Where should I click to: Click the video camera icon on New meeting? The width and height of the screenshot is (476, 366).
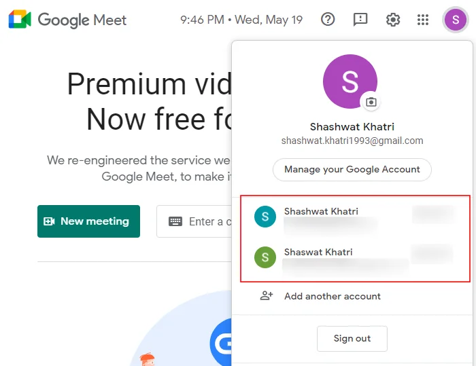point(49,221)
